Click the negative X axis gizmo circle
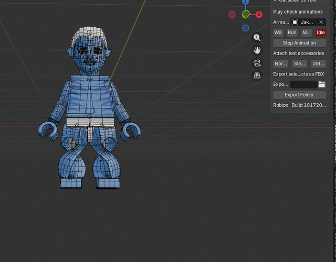This screenshot has width=336, height=262. (232, 15)
